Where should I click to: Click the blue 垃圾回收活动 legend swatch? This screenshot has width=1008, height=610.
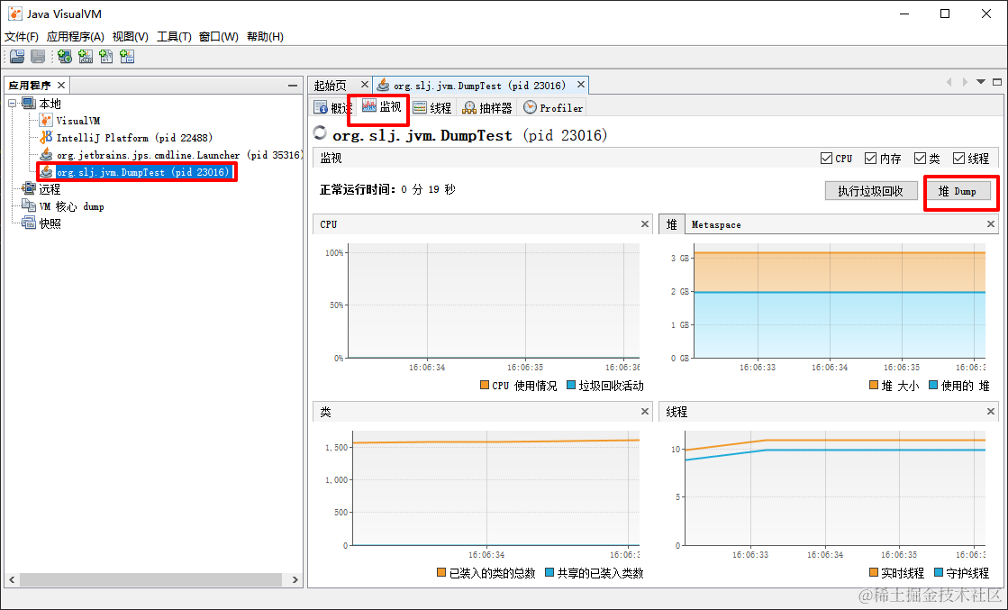point(571,385)
